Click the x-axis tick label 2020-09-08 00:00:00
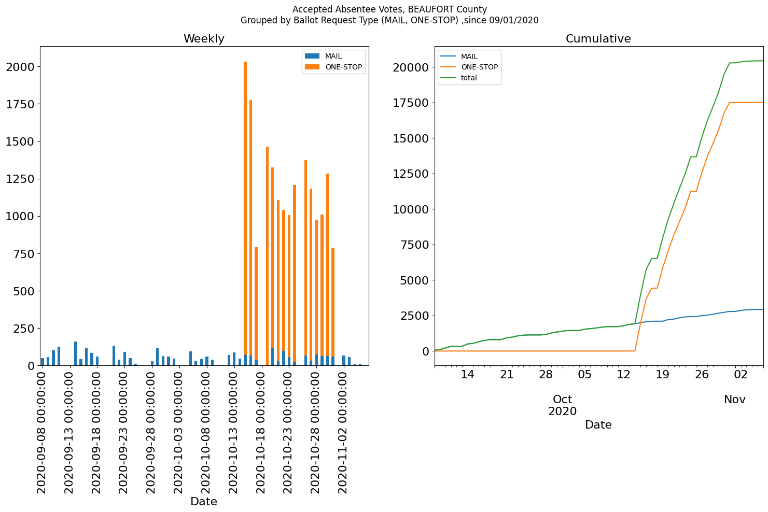 pyautogui.click(x=42, y=432)
